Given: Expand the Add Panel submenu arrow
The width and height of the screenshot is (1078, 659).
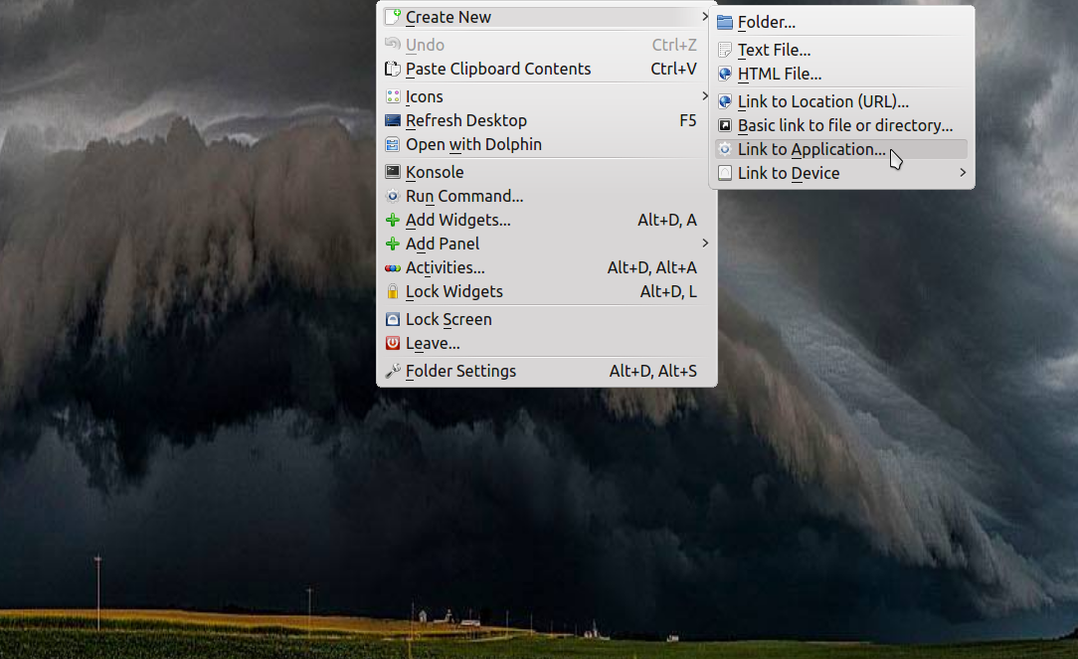Looking at the screenshot, I should click(705, 244).
